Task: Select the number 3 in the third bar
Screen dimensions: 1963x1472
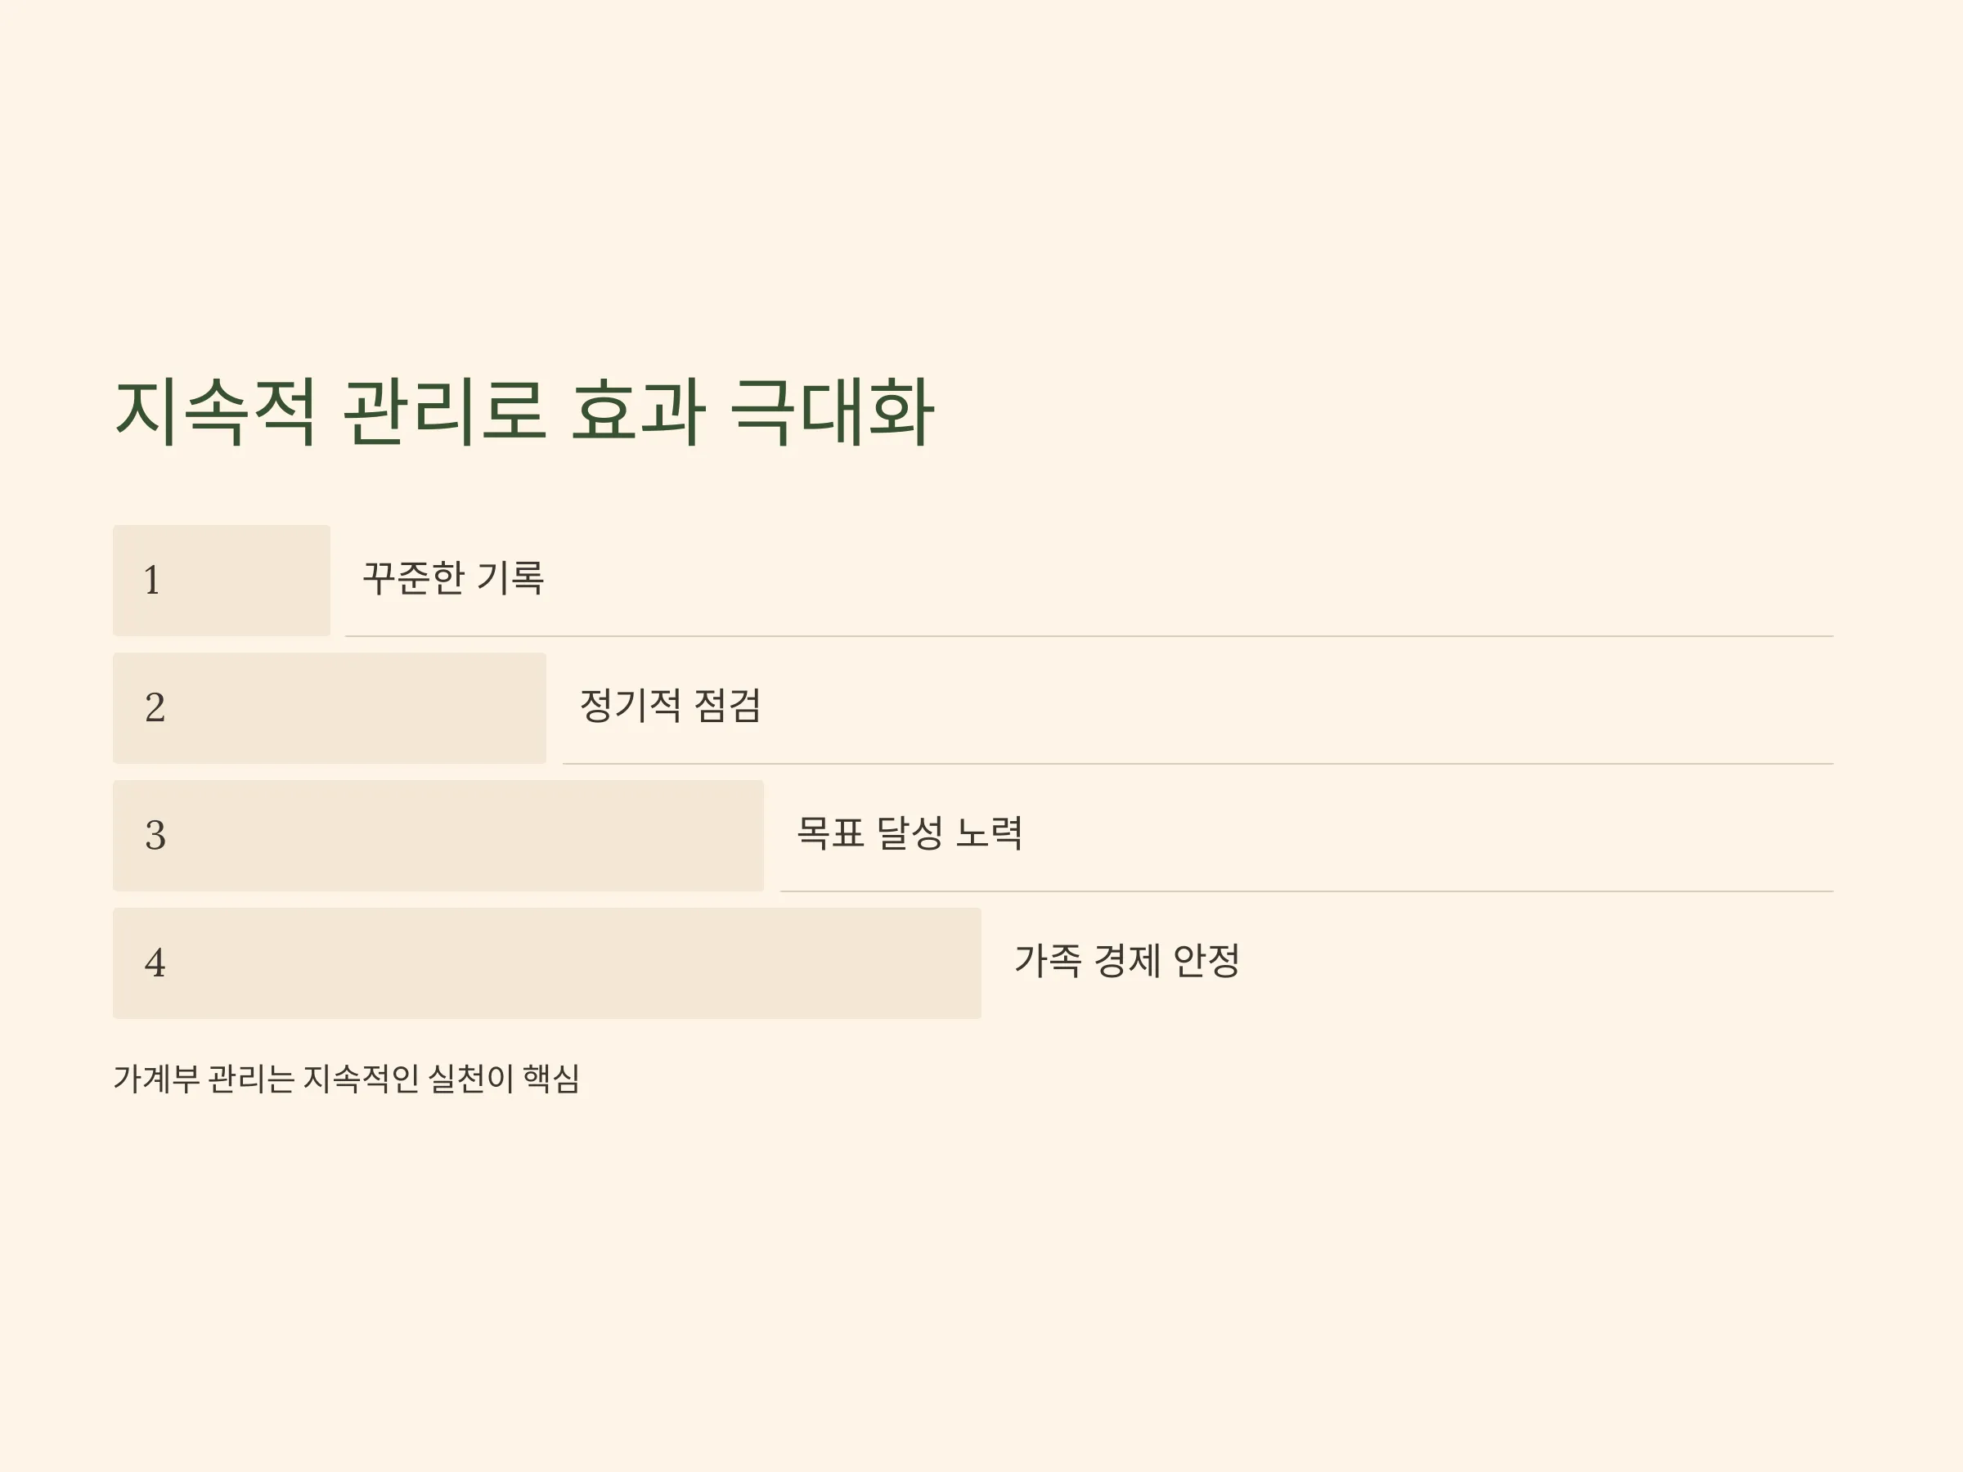Action: 155,836
